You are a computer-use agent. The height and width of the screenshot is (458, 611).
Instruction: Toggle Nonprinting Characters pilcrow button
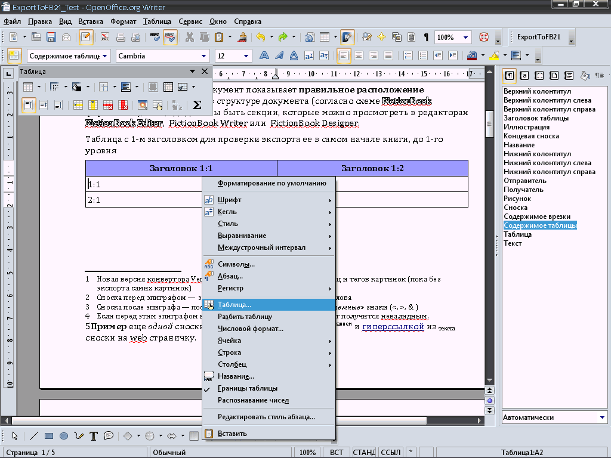426,37
